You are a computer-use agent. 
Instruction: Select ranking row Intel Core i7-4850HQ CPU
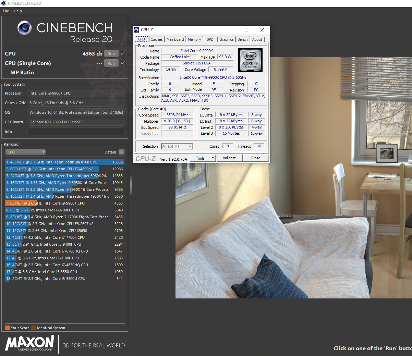pyautogui.click(x=64, y=265)
